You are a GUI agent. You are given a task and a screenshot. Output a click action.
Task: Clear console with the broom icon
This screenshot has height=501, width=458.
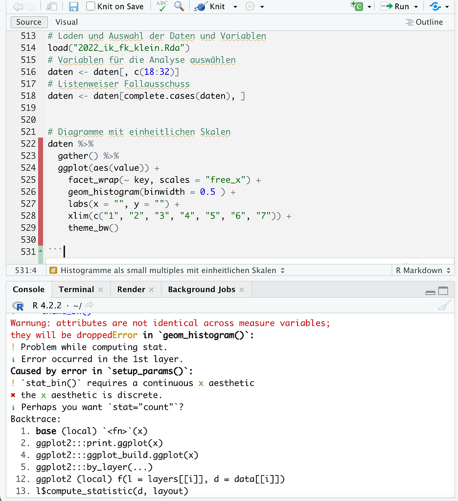coord(444,306)
